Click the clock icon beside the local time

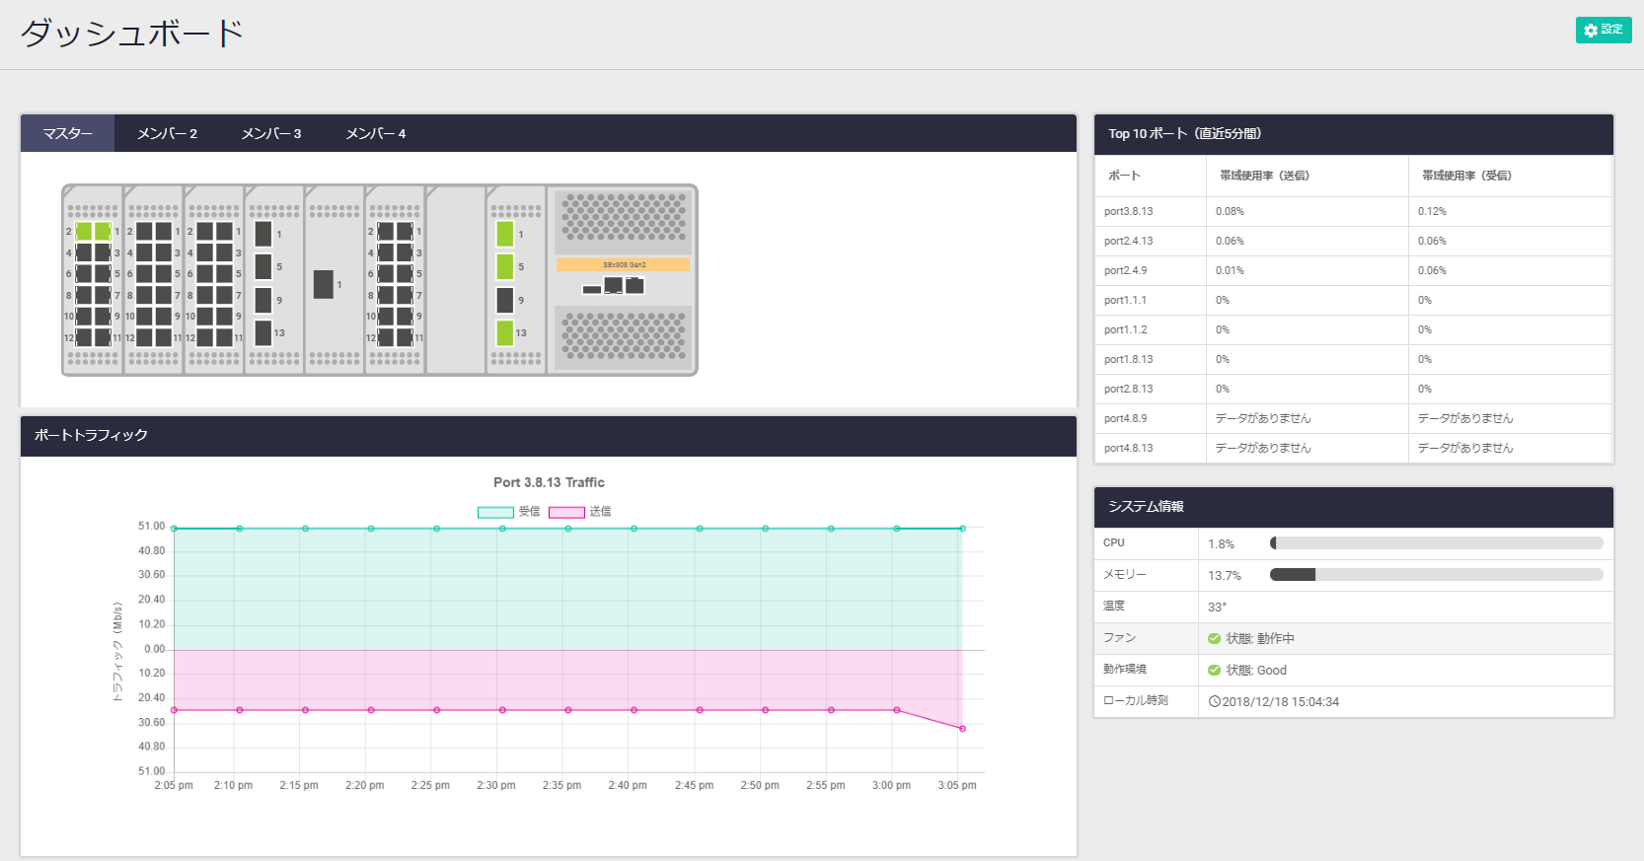(1215, 701)
